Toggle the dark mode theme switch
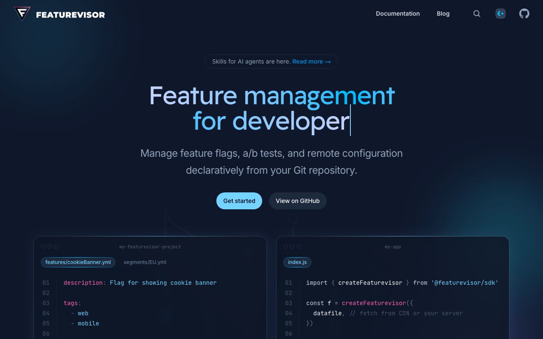Screen dimensions: 543x339 [x=501, y=14]
